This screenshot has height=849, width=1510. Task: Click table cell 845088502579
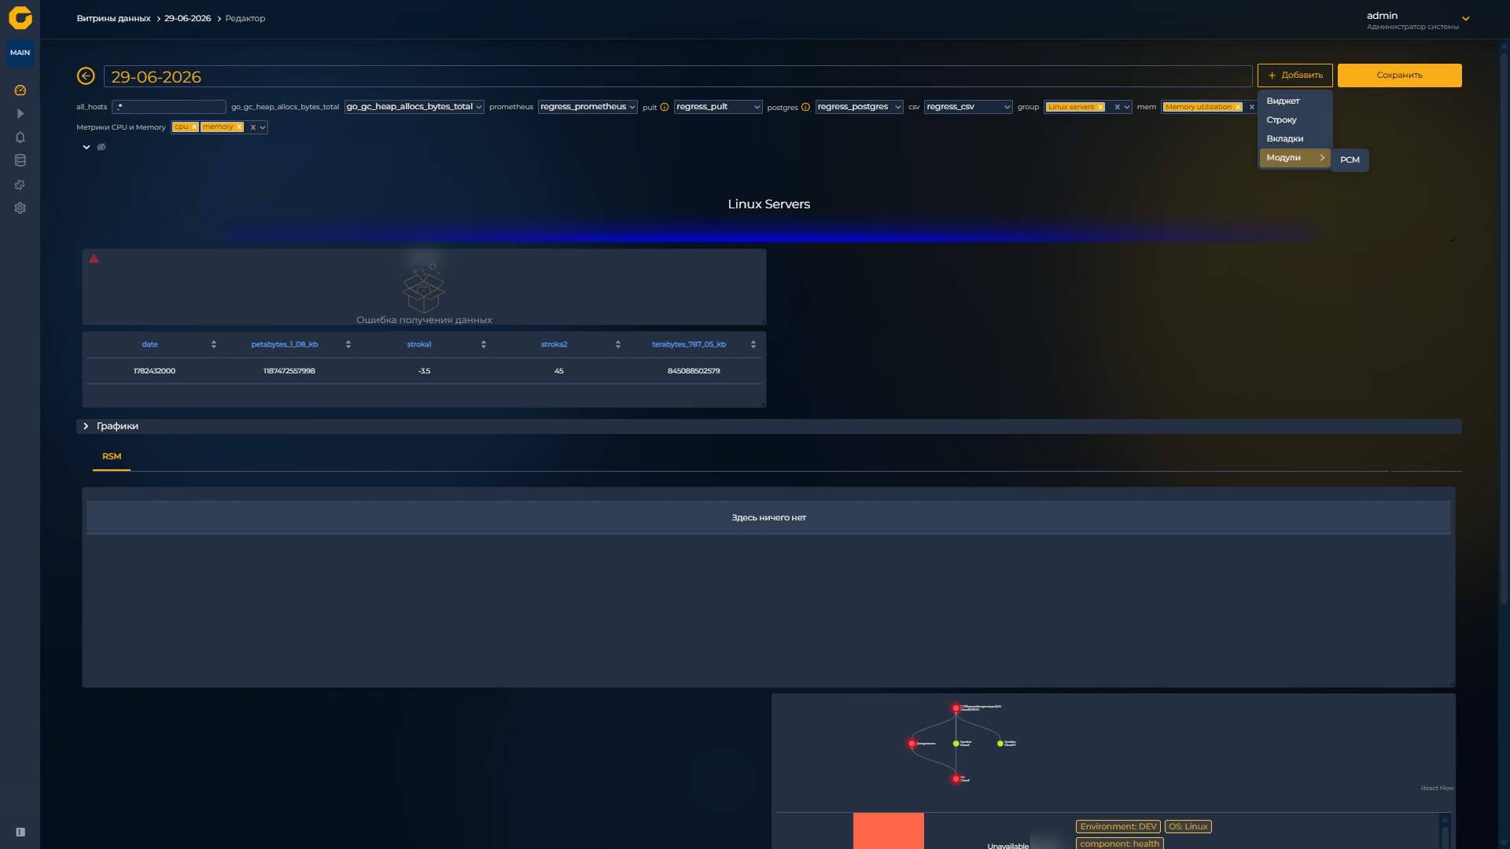point(694,371)
